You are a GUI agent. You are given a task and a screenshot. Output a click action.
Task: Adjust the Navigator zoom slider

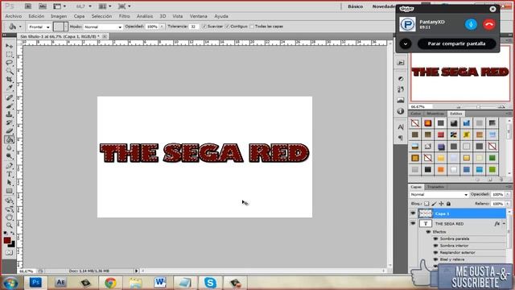[x=478, y=107]
